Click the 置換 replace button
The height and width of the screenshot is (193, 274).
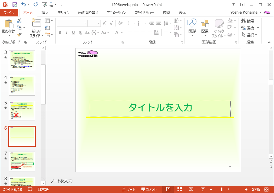click(250, 28)
